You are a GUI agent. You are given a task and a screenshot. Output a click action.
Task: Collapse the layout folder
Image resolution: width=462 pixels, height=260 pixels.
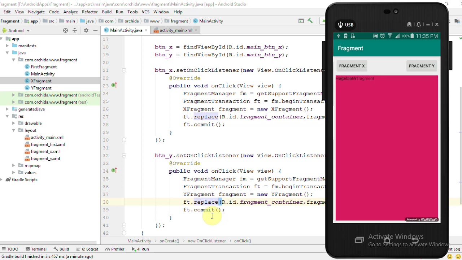tap(13, 130)
